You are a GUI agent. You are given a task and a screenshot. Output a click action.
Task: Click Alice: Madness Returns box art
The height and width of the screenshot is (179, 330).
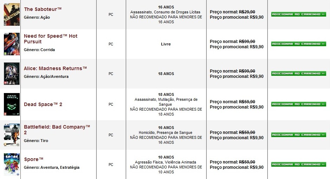tap(12, 74)
